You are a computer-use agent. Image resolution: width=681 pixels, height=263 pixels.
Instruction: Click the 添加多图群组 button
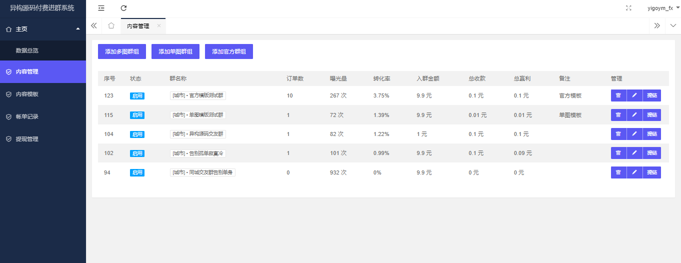click(122, 51)
